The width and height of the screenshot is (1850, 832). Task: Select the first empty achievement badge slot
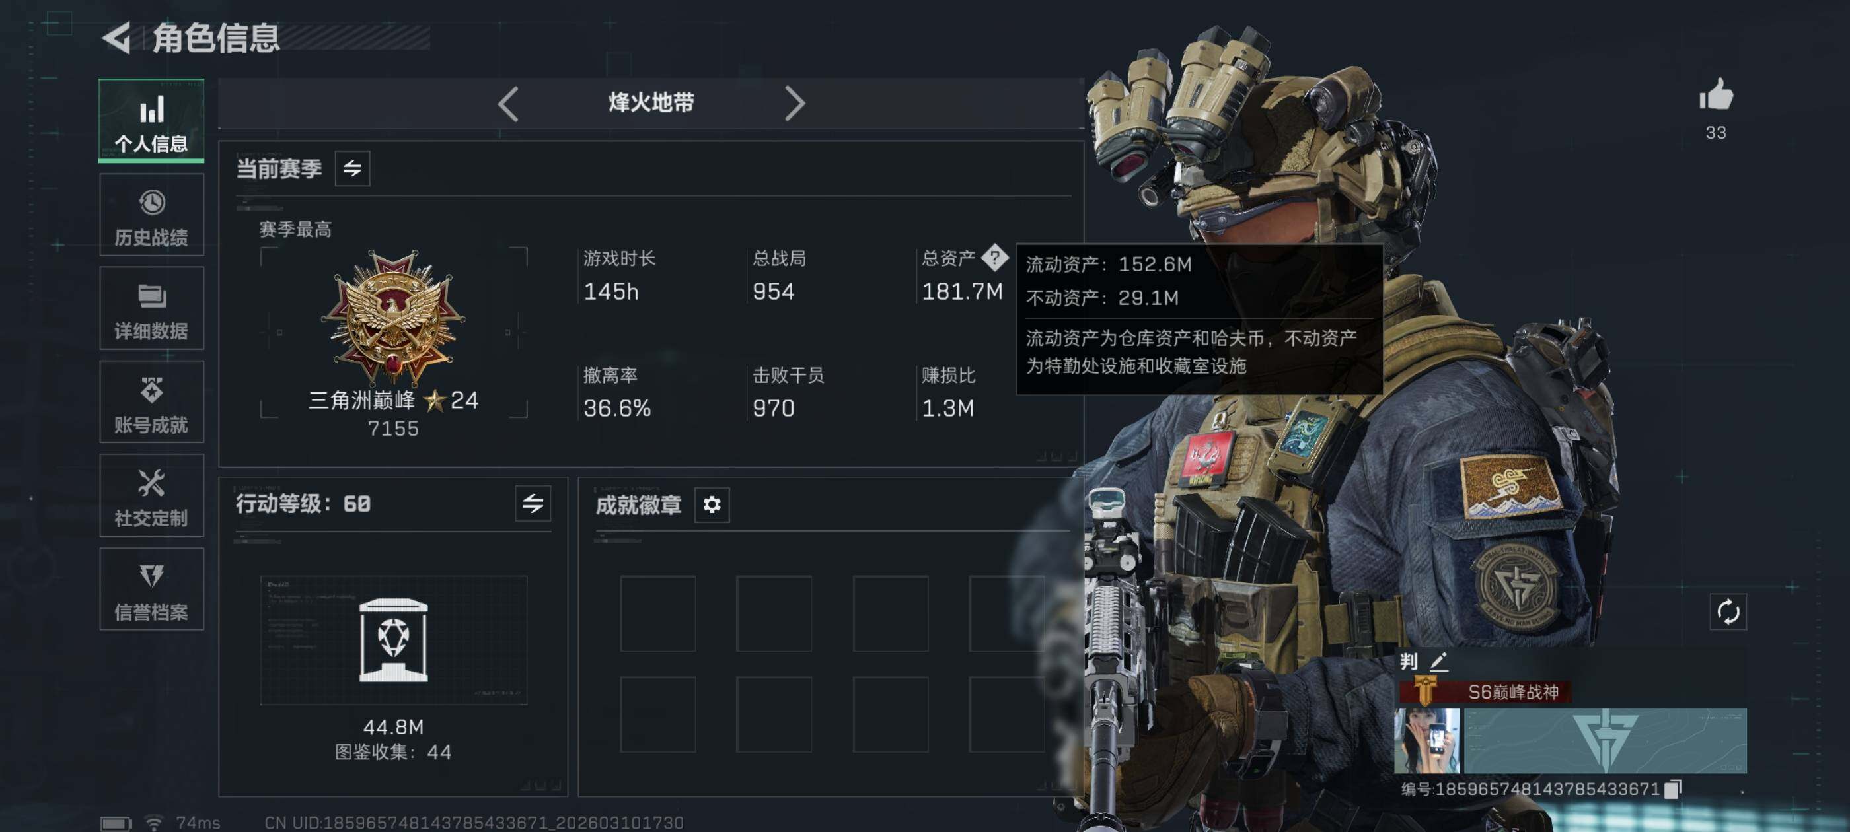coord(658,613)
